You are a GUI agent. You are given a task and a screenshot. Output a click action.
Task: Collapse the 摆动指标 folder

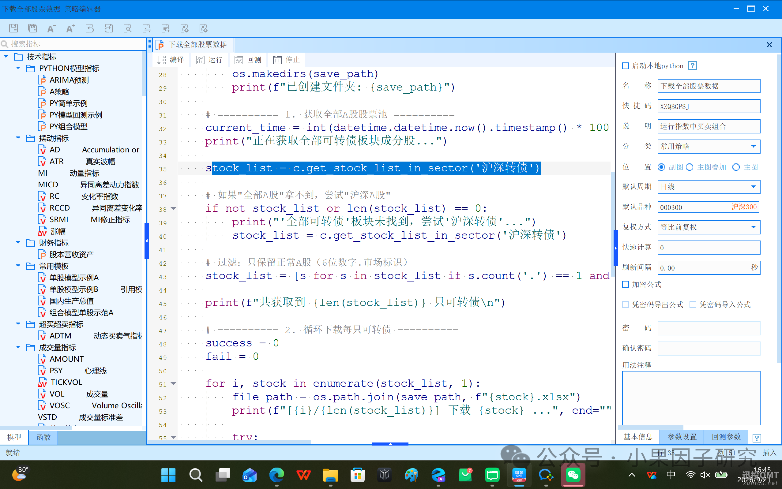[x=18, y=138]
